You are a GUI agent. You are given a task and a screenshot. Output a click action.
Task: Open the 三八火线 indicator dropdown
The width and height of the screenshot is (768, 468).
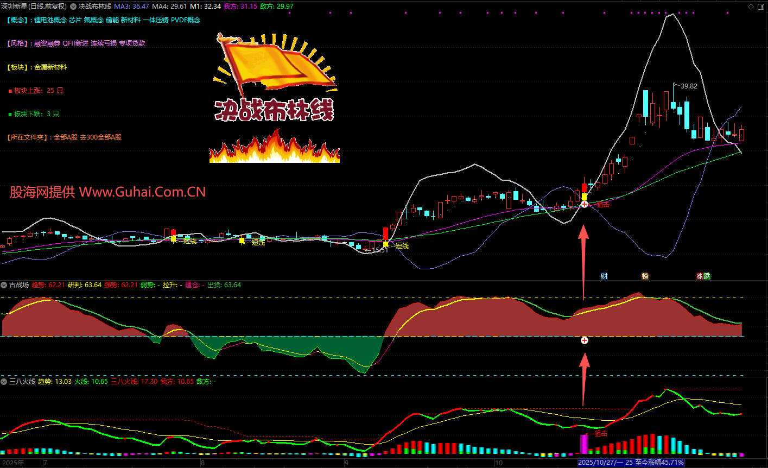click(4, 382)
